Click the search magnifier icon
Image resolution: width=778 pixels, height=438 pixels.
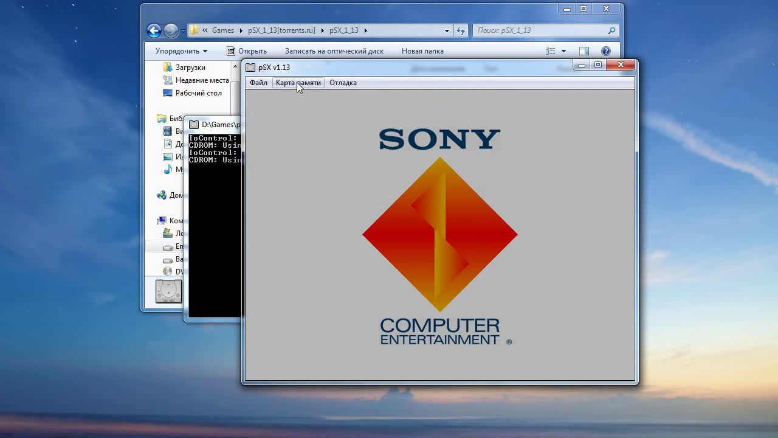coord(611,30)
